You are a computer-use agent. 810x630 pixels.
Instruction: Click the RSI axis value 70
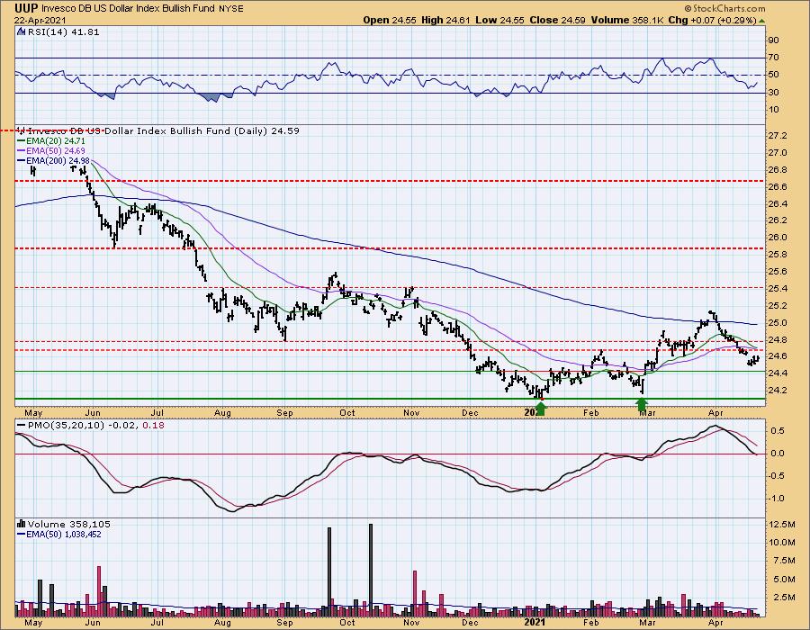[774, 58]
